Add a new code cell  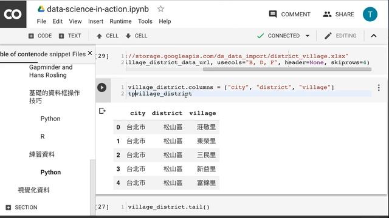(40, 36)
